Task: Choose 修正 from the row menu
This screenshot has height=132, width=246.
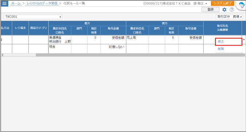Action: (228, 41)
